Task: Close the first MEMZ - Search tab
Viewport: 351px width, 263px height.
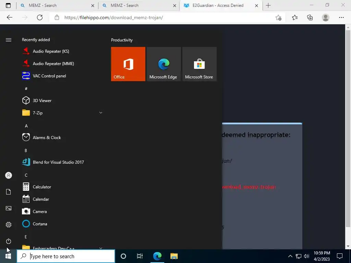Action: tap(93, 5)
